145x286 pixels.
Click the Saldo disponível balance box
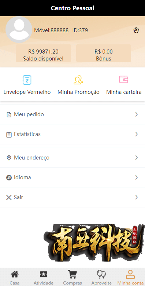coord(43,53)
